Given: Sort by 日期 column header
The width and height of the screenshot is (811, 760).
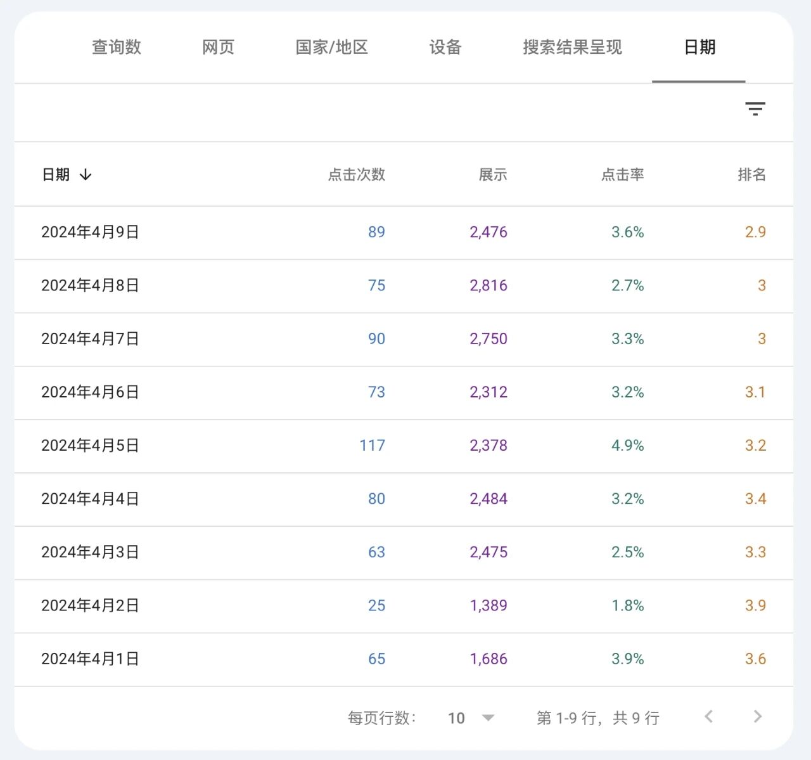Looking at the screenshot, I should pos(56,175).
